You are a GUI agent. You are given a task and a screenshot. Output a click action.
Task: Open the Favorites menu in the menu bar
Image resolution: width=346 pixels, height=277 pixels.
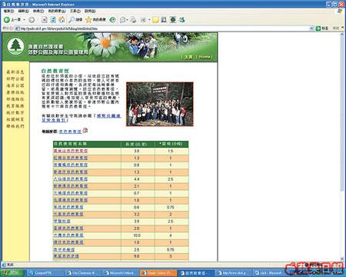57,11
